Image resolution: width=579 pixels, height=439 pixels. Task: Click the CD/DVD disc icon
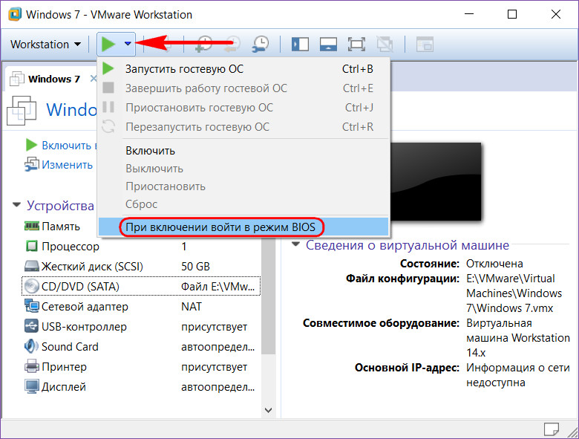[x=32, y=286]
